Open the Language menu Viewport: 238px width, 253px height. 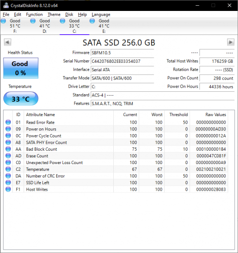click(x=101, y=15)
